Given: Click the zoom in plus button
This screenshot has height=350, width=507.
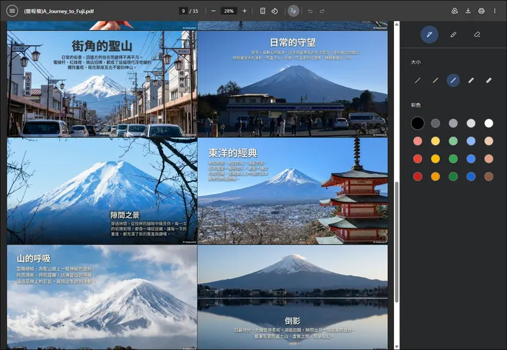Looking at the screenshot, I should [x=245, y=11].
